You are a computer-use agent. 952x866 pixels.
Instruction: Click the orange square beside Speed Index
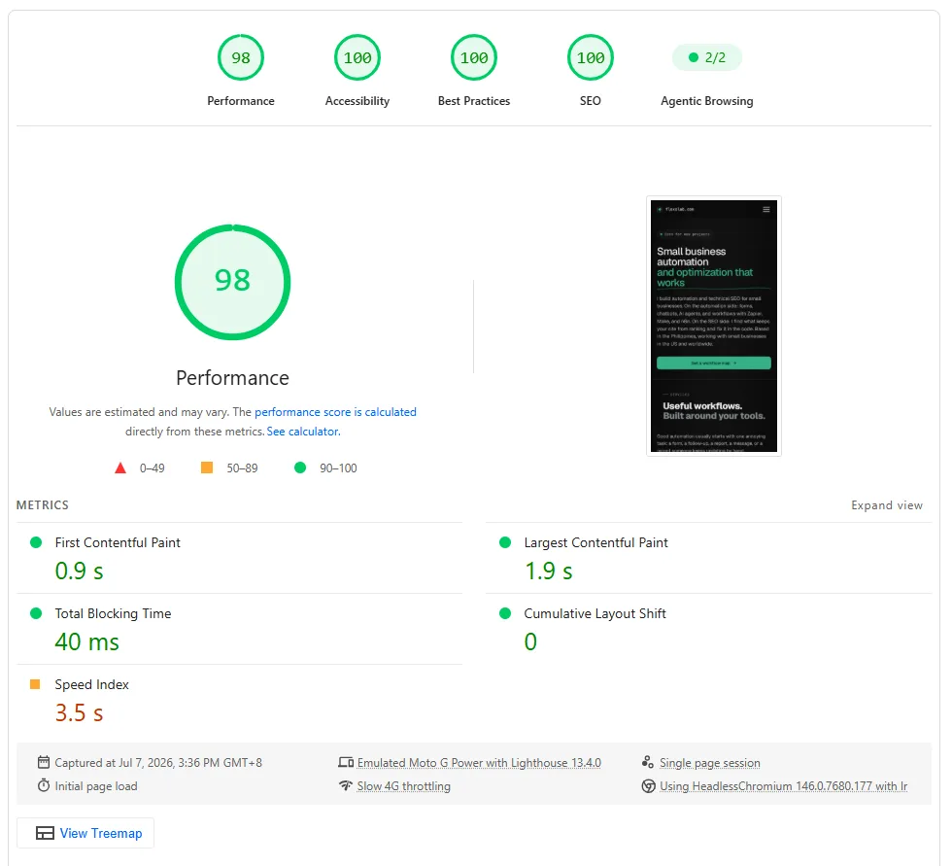pyautogui.click(x=35, y=684)
